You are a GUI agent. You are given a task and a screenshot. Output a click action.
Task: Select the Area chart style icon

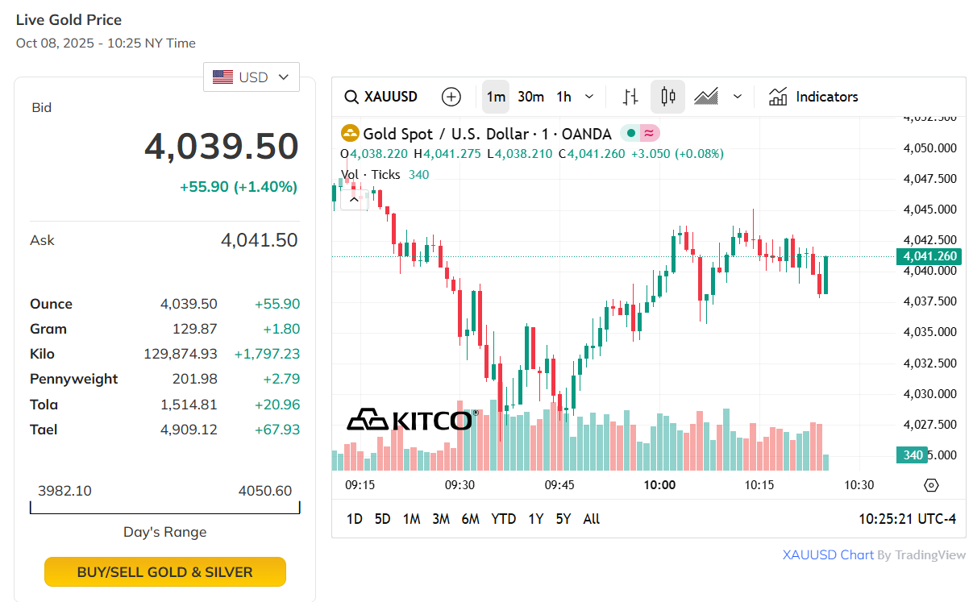coord(706,97)
